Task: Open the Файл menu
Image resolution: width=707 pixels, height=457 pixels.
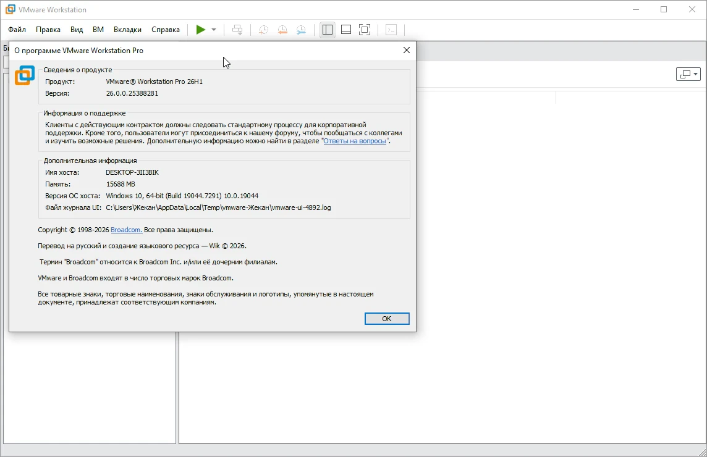Action: 17,30
